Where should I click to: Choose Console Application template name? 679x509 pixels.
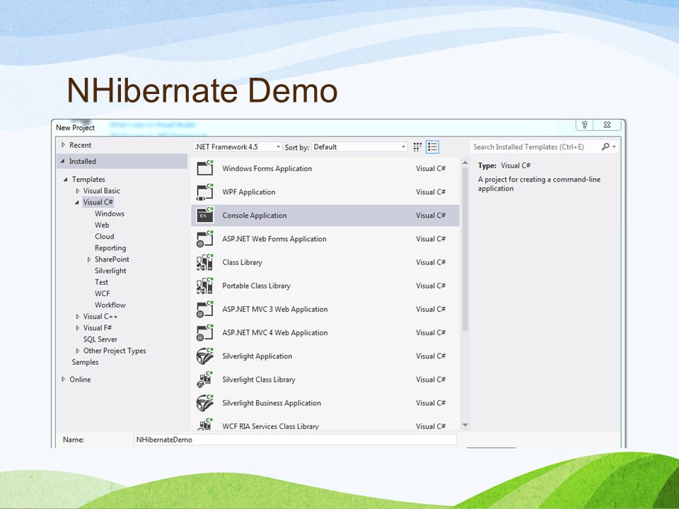coord(254,215)
